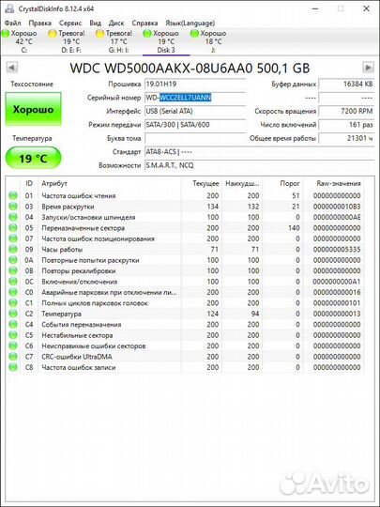
Task: Open the Справка menu
Action: coord(144,23)
